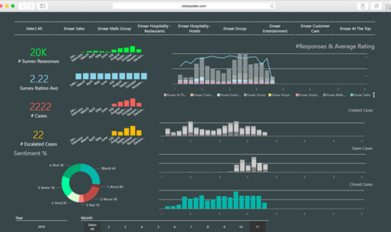Go back with the browser back arrow
Screen dimensions: 391x232
tap(22, 6)
